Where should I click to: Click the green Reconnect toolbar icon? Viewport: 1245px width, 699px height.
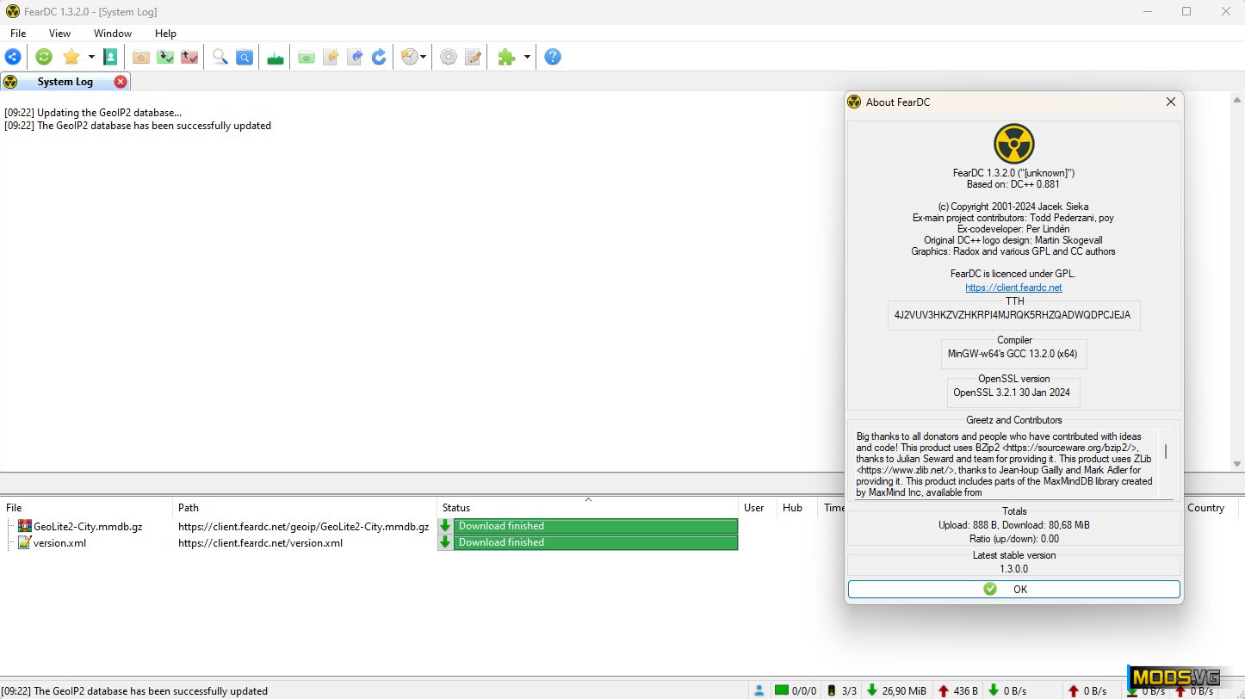tap(44, 57)
